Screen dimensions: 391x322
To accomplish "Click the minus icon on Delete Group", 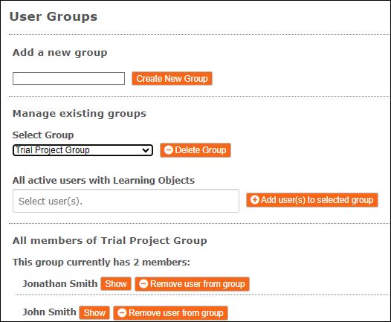I will click(169, 150).
